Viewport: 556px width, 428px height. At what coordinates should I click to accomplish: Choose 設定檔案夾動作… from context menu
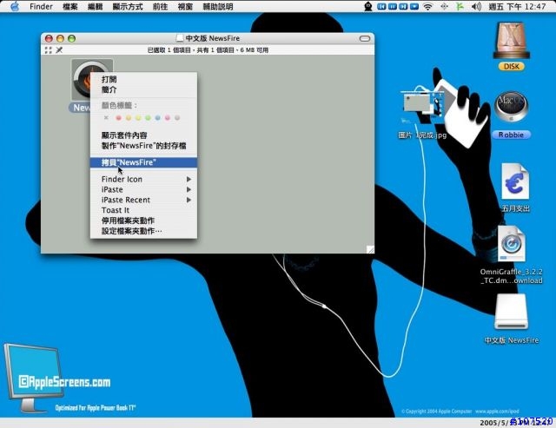143,231
